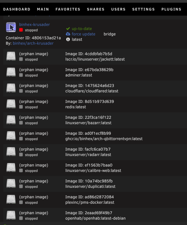The width and height of the screenshot is (187, 225).
Task: Click Image ID 22f3ca16f122
Action: coord(88,118)
